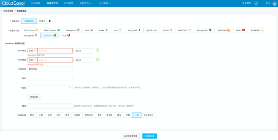Select 不限 physical location
Image resolution: width=278 pixels, height=140 pixels.
tap(137, 115)
